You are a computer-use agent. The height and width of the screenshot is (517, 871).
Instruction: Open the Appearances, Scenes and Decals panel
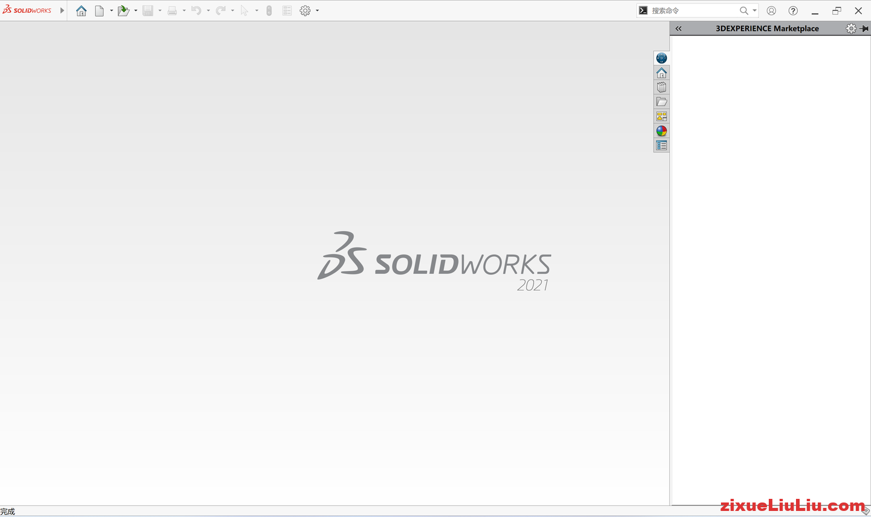point(661,131)
